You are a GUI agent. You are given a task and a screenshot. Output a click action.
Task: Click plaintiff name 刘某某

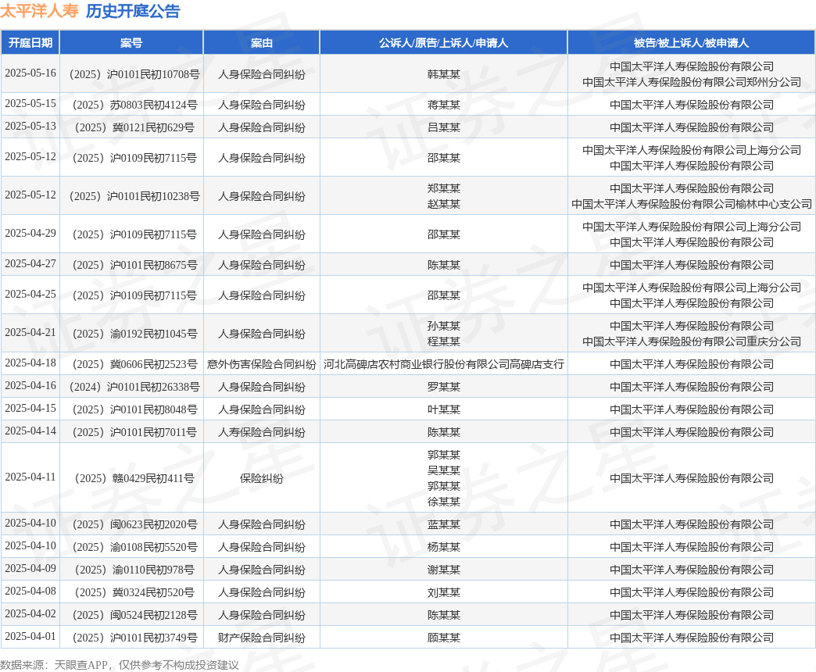pyautogui.click(x=443, y=592)
